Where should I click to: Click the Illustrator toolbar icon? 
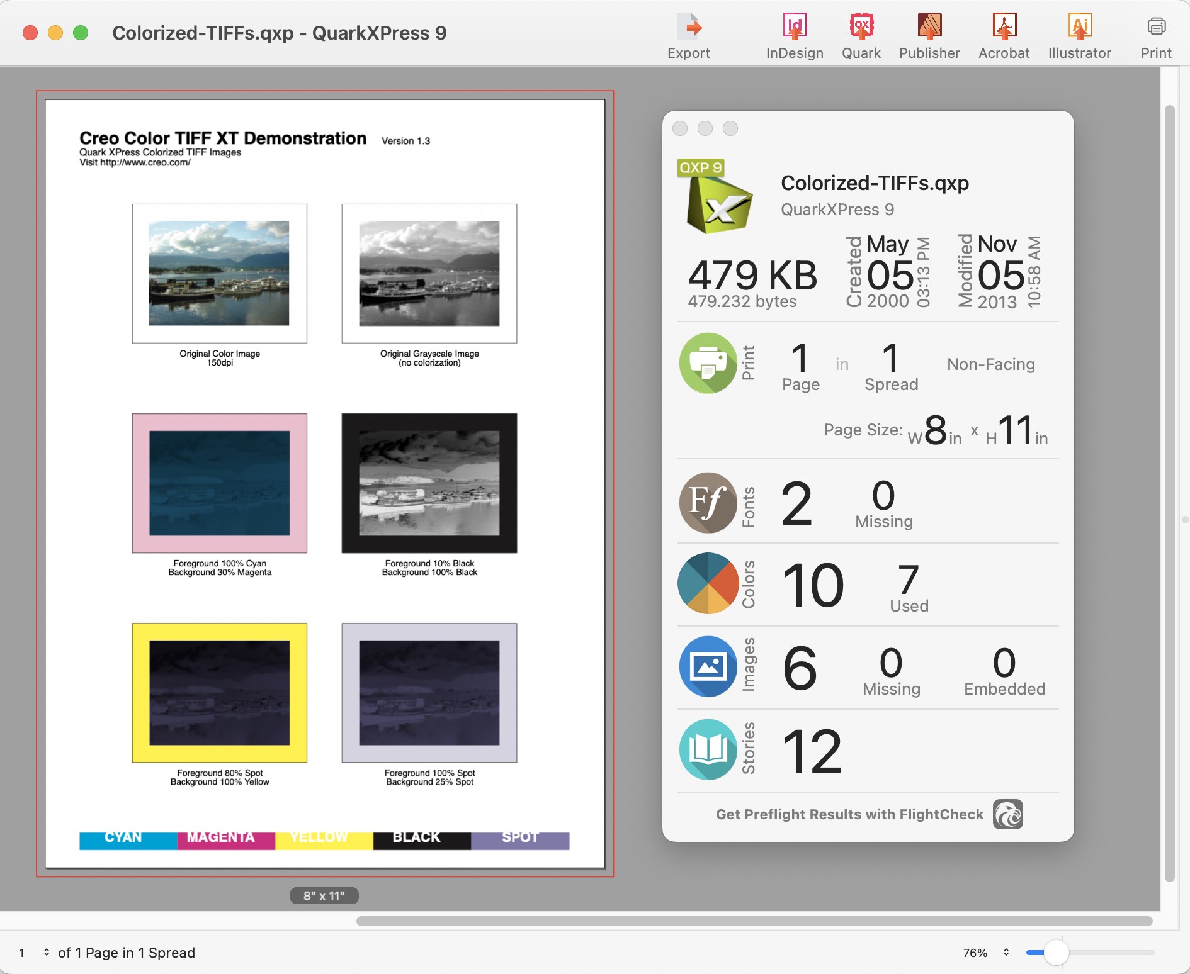click(1080, 26)
